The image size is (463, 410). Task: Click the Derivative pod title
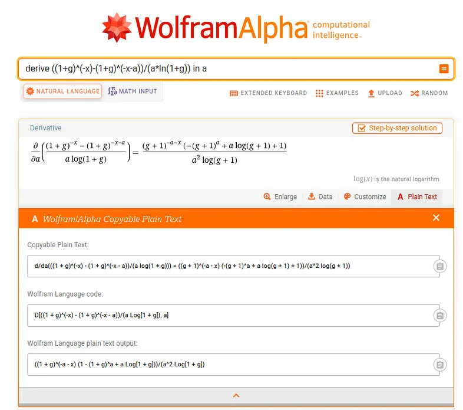(46, 128)
